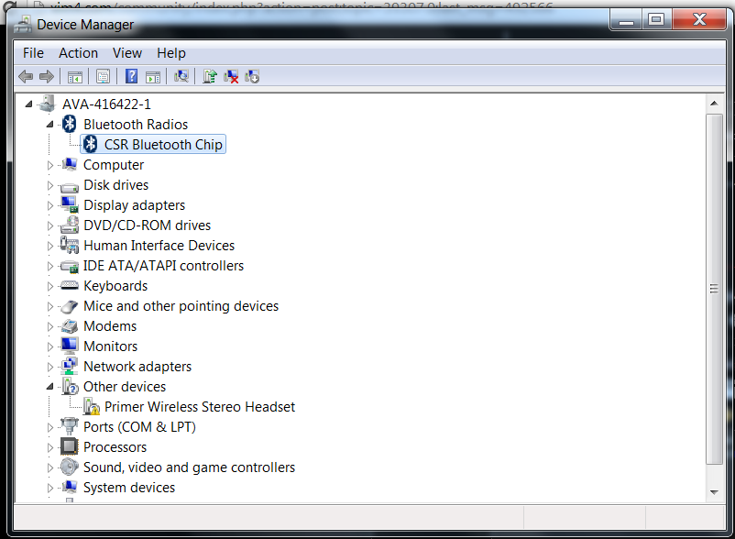Click the DVD/CD-ROM drives icon
This screenshot has height=539, width=735.
70,225
